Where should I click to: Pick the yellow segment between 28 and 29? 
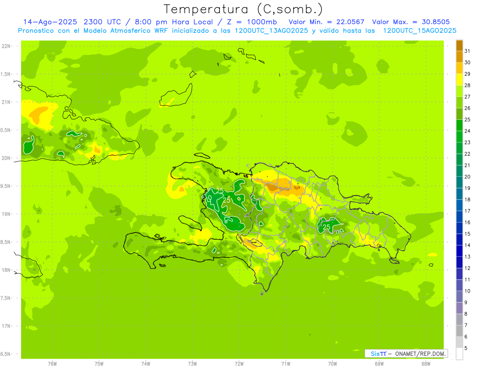point(459,80)
